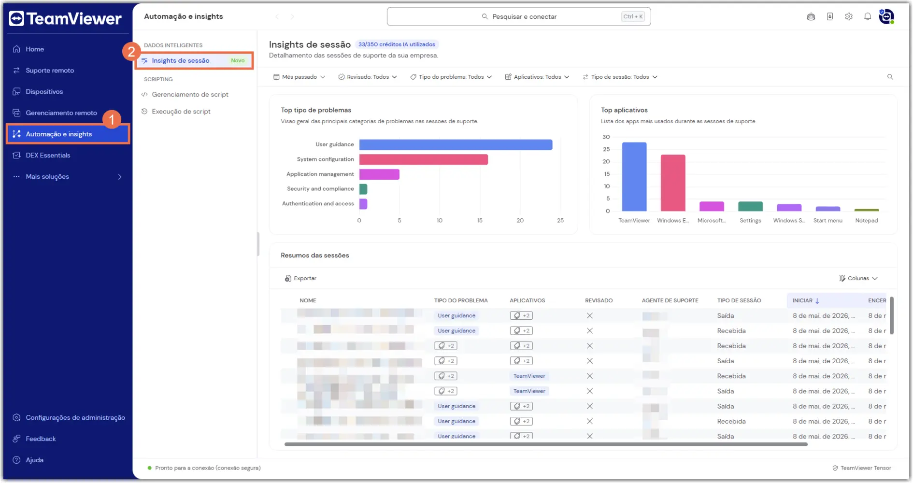The height and width of the screenshot is (483, 913).
Task: Open Suporte remoto section
Action: click(50, 71)
